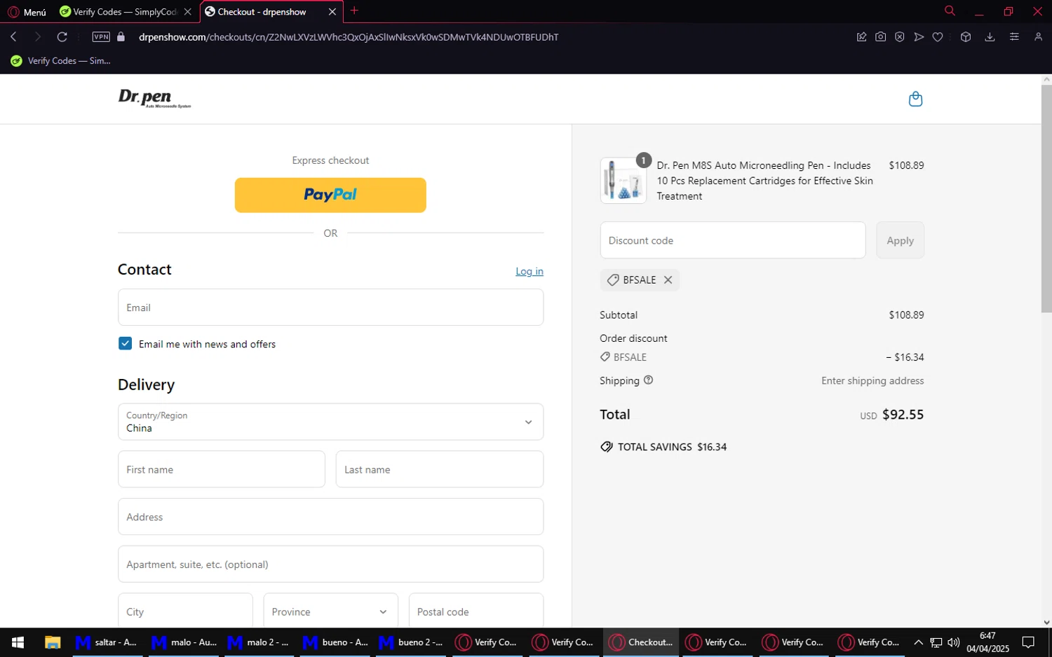The height and width of the screenshot is (657, 1052).
Task: Reload the checkout page
Action: pyautogui.click(x=62, y=36)
